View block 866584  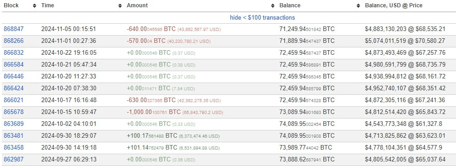(14, 65)
